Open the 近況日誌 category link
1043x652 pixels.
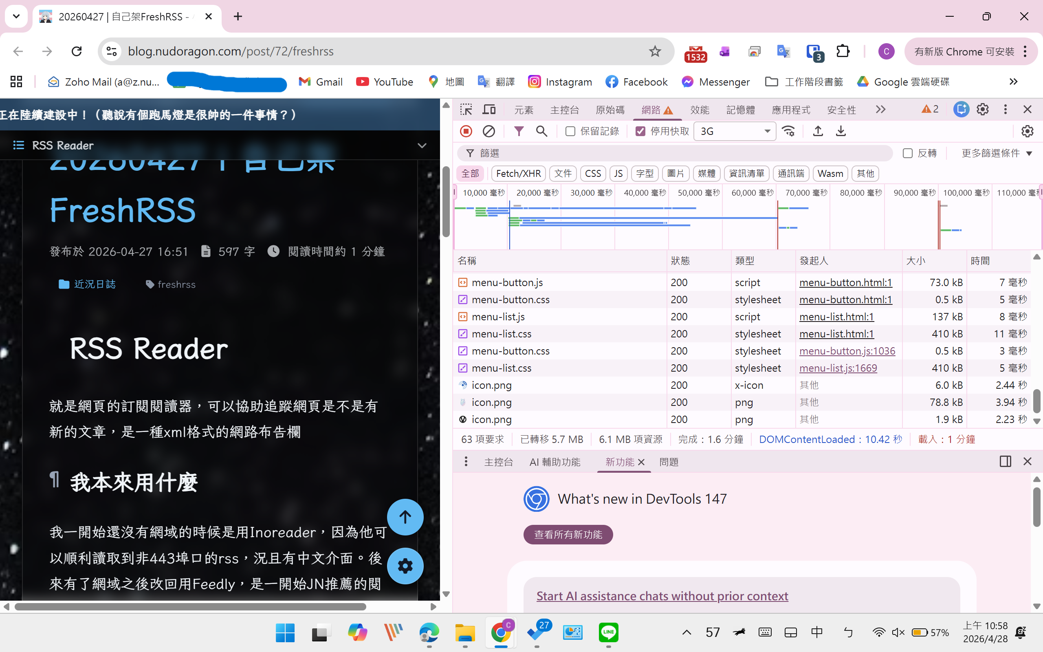pos(87,284)
